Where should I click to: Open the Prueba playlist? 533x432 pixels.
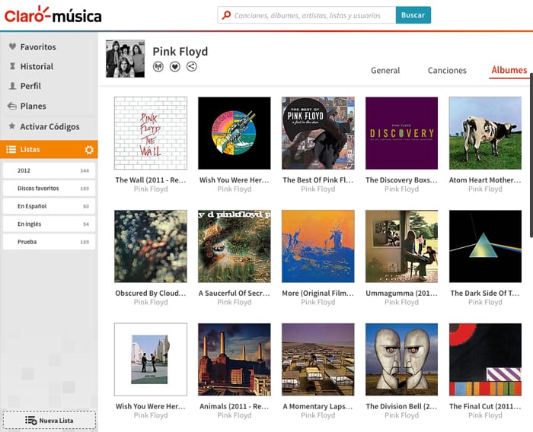49,242
